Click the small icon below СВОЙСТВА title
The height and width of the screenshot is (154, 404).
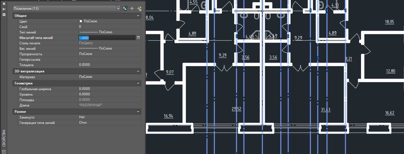(4, 152)
